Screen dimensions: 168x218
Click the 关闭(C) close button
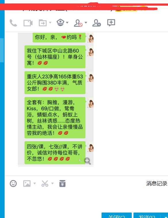pos(117,215)
